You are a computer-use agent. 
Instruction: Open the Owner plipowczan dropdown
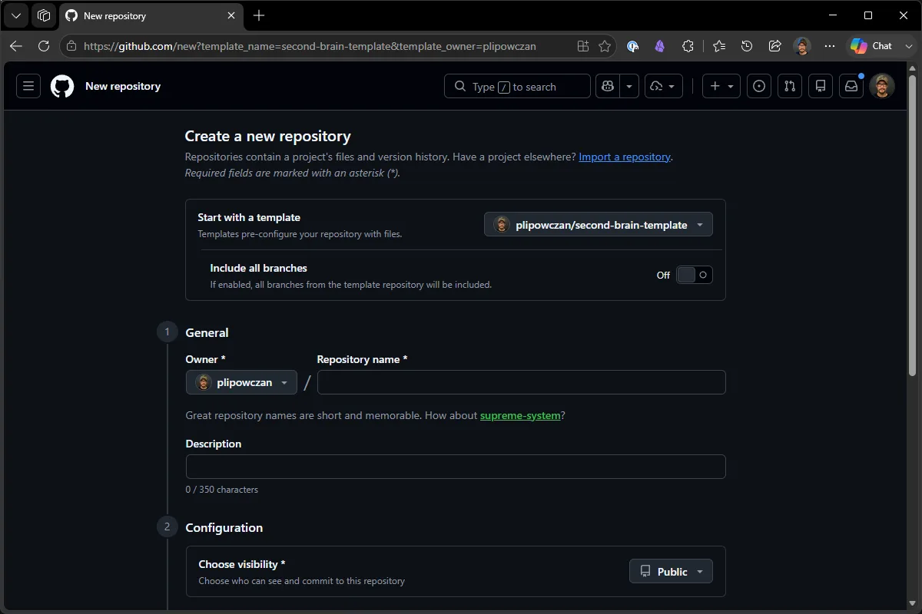[241, 382]
